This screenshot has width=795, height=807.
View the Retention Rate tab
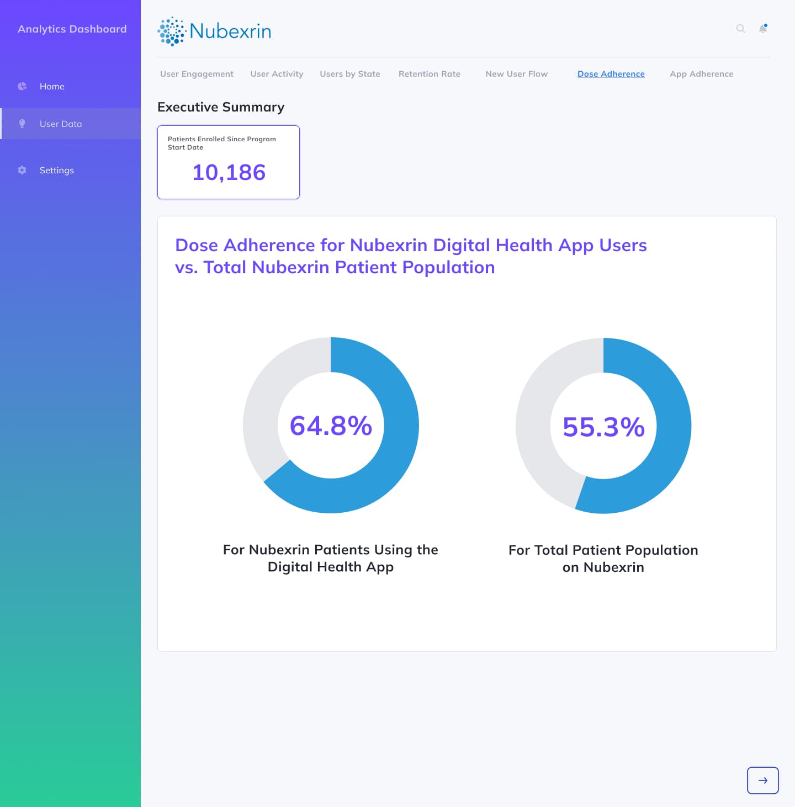point(430,74)
